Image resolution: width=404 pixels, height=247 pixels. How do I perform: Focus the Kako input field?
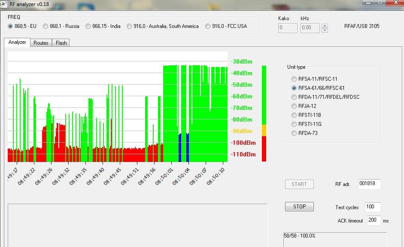tap(288, 28)
